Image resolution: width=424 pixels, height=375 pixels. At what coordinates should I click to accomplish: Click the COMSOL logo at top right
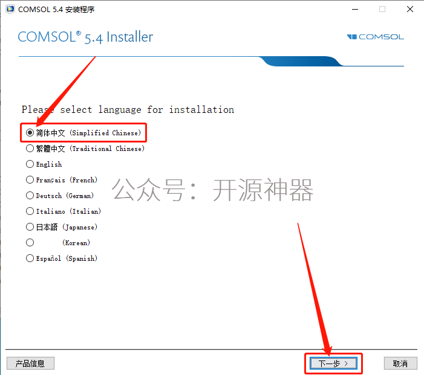[x=376, y=37]
